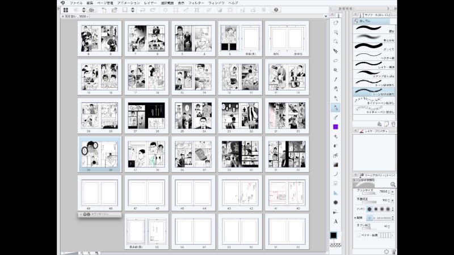Click the transparent checkered color swatch

[x=335, y=245]
